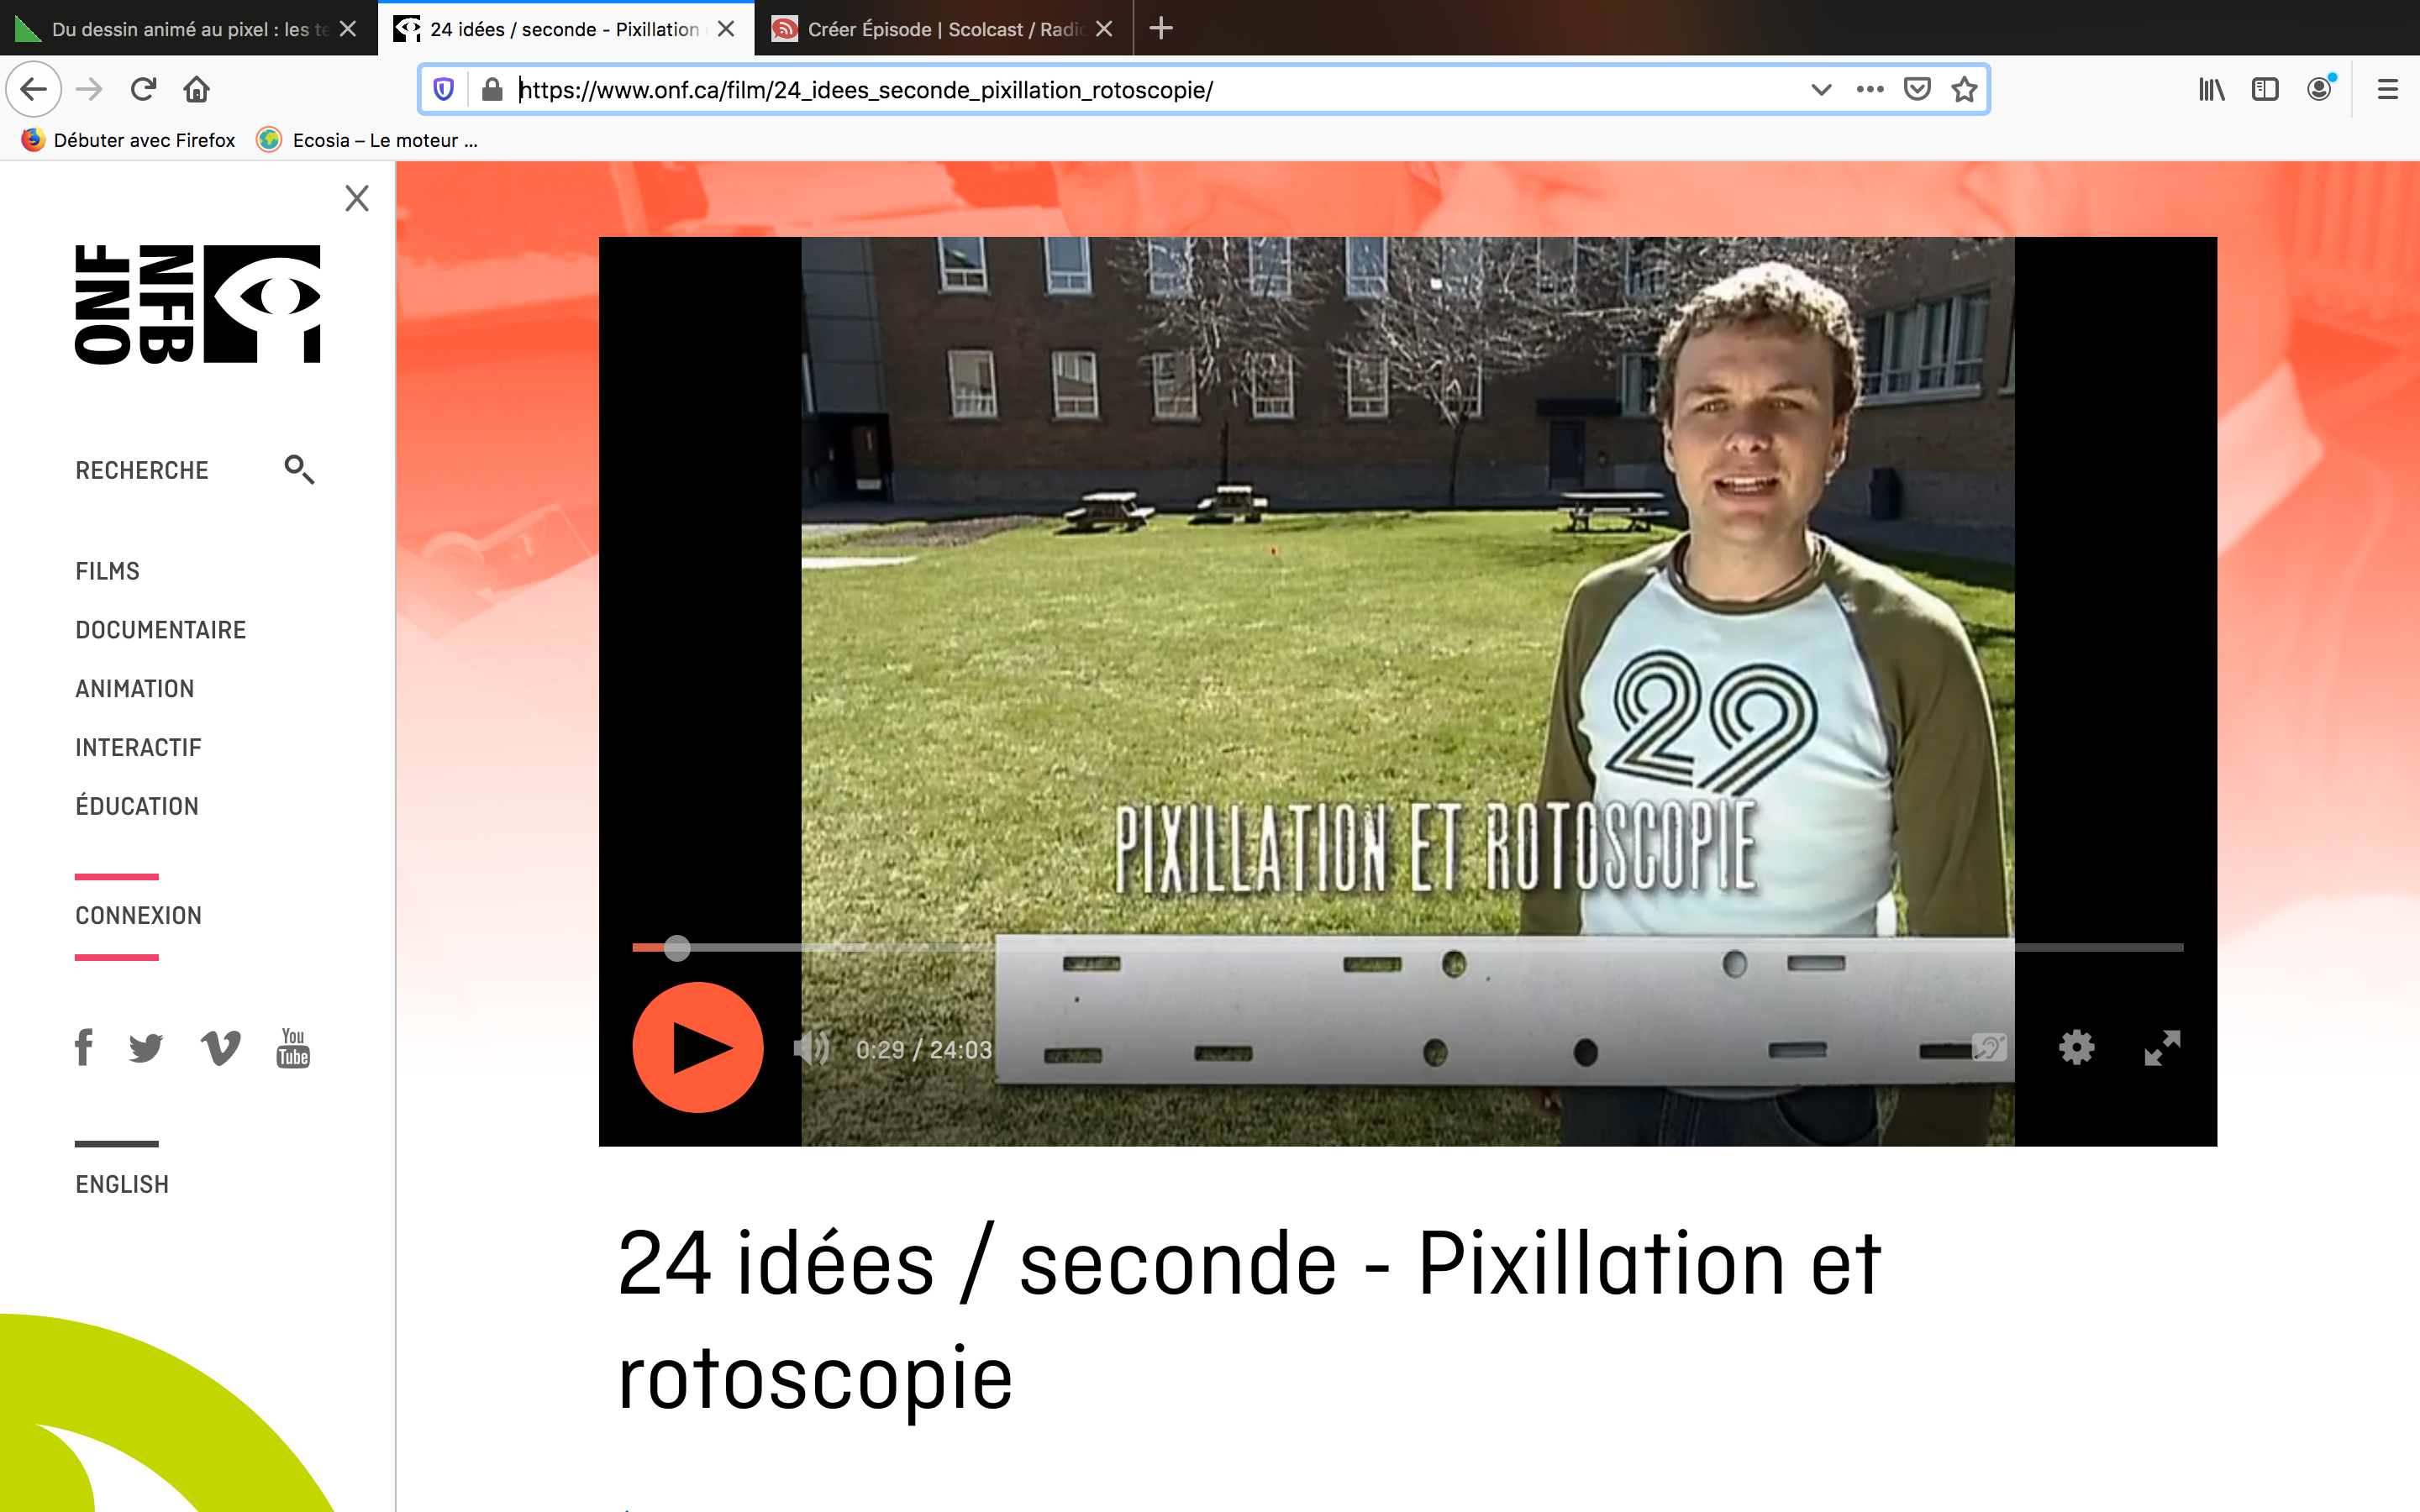Switch site language to ENGLISH
2420x1512 pixels.
(122, 1185)
